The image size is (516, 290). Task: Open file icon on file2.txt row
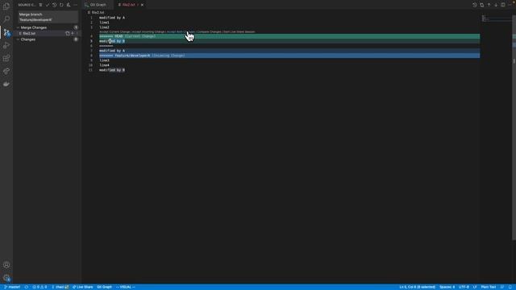(x=68, y=34)
